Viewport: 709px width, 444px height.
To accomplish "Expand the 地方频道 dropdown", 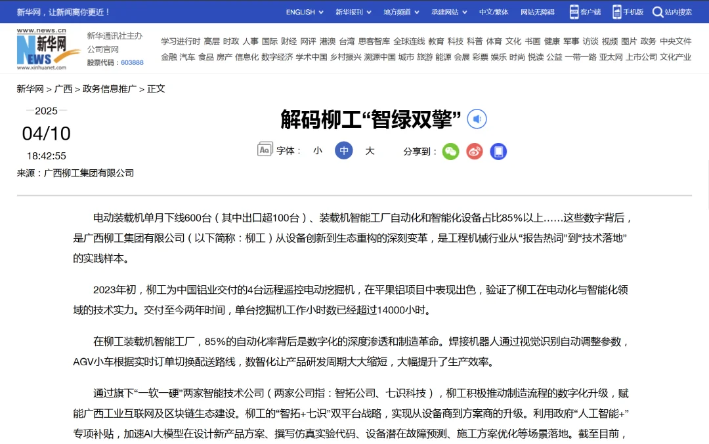I will point(401,12).
